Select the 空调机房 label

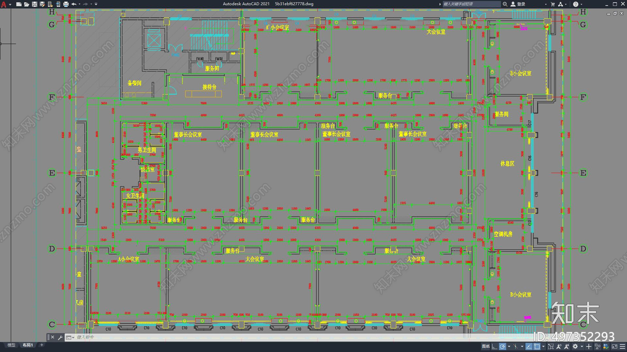503,234
